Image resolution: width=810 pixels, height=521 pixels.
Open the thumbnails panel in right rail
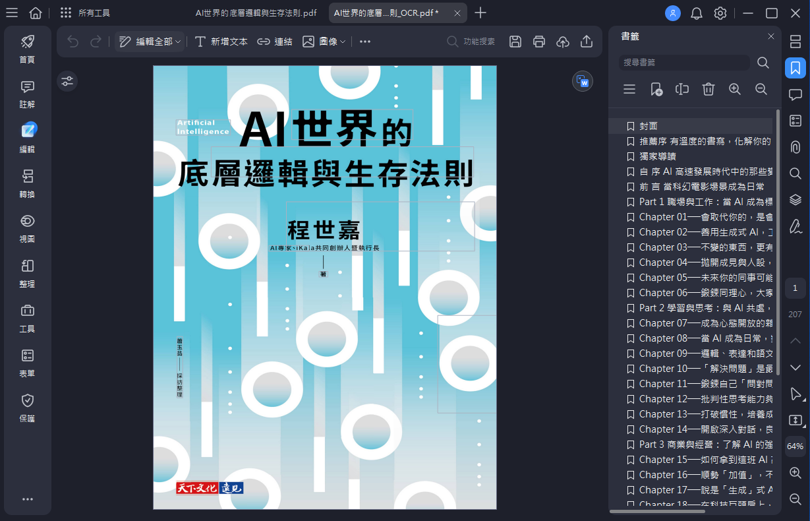click(796, 42)
